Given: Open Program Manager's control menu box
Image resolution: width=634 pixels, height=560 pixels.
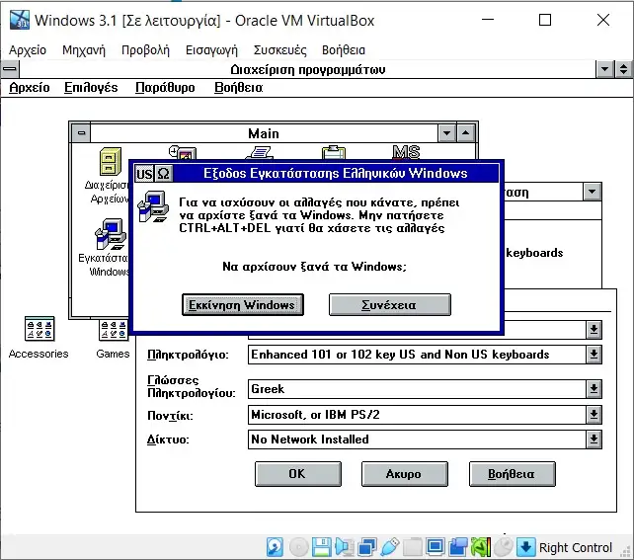Looking at the screenshot, I should 10,69.
